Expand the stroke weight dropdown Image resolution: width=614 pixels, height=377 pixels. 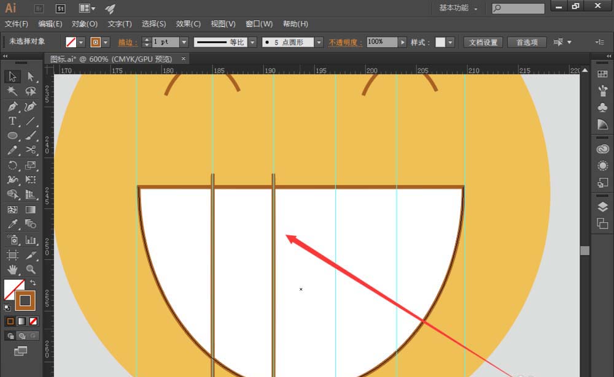click(184, 42)
